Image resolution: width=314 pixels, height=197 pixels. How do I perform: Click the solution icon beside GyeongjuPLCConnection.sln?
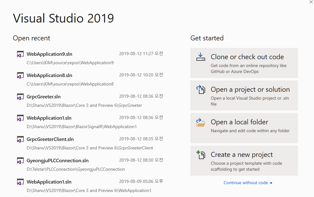20,161
